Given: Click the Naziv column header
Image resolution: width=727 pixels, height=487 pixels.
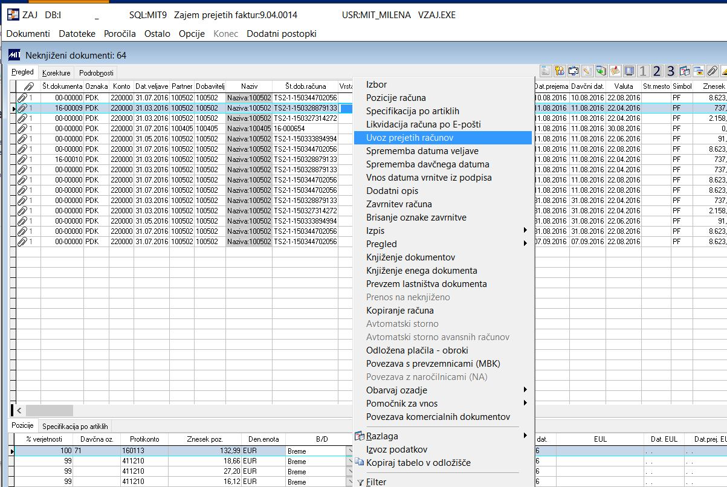Looking at the screenshot, I should pyautogui.click(x=249, y=86).
